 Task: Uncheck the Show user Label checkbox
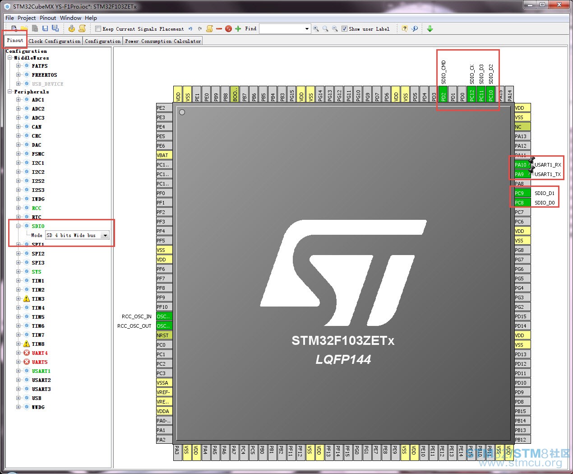(345, 28)
